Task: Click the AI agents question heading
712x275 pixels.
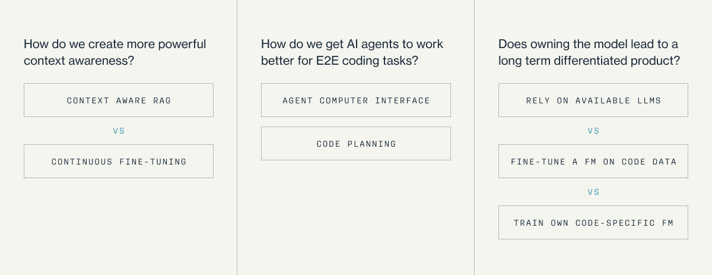Action: click(x=352, y=52)
